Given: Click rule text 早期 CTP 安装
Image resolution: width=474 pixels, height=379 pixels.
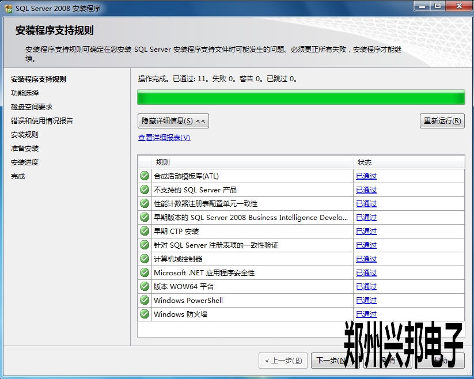Looking at the screenshot, I should (176, 232).
